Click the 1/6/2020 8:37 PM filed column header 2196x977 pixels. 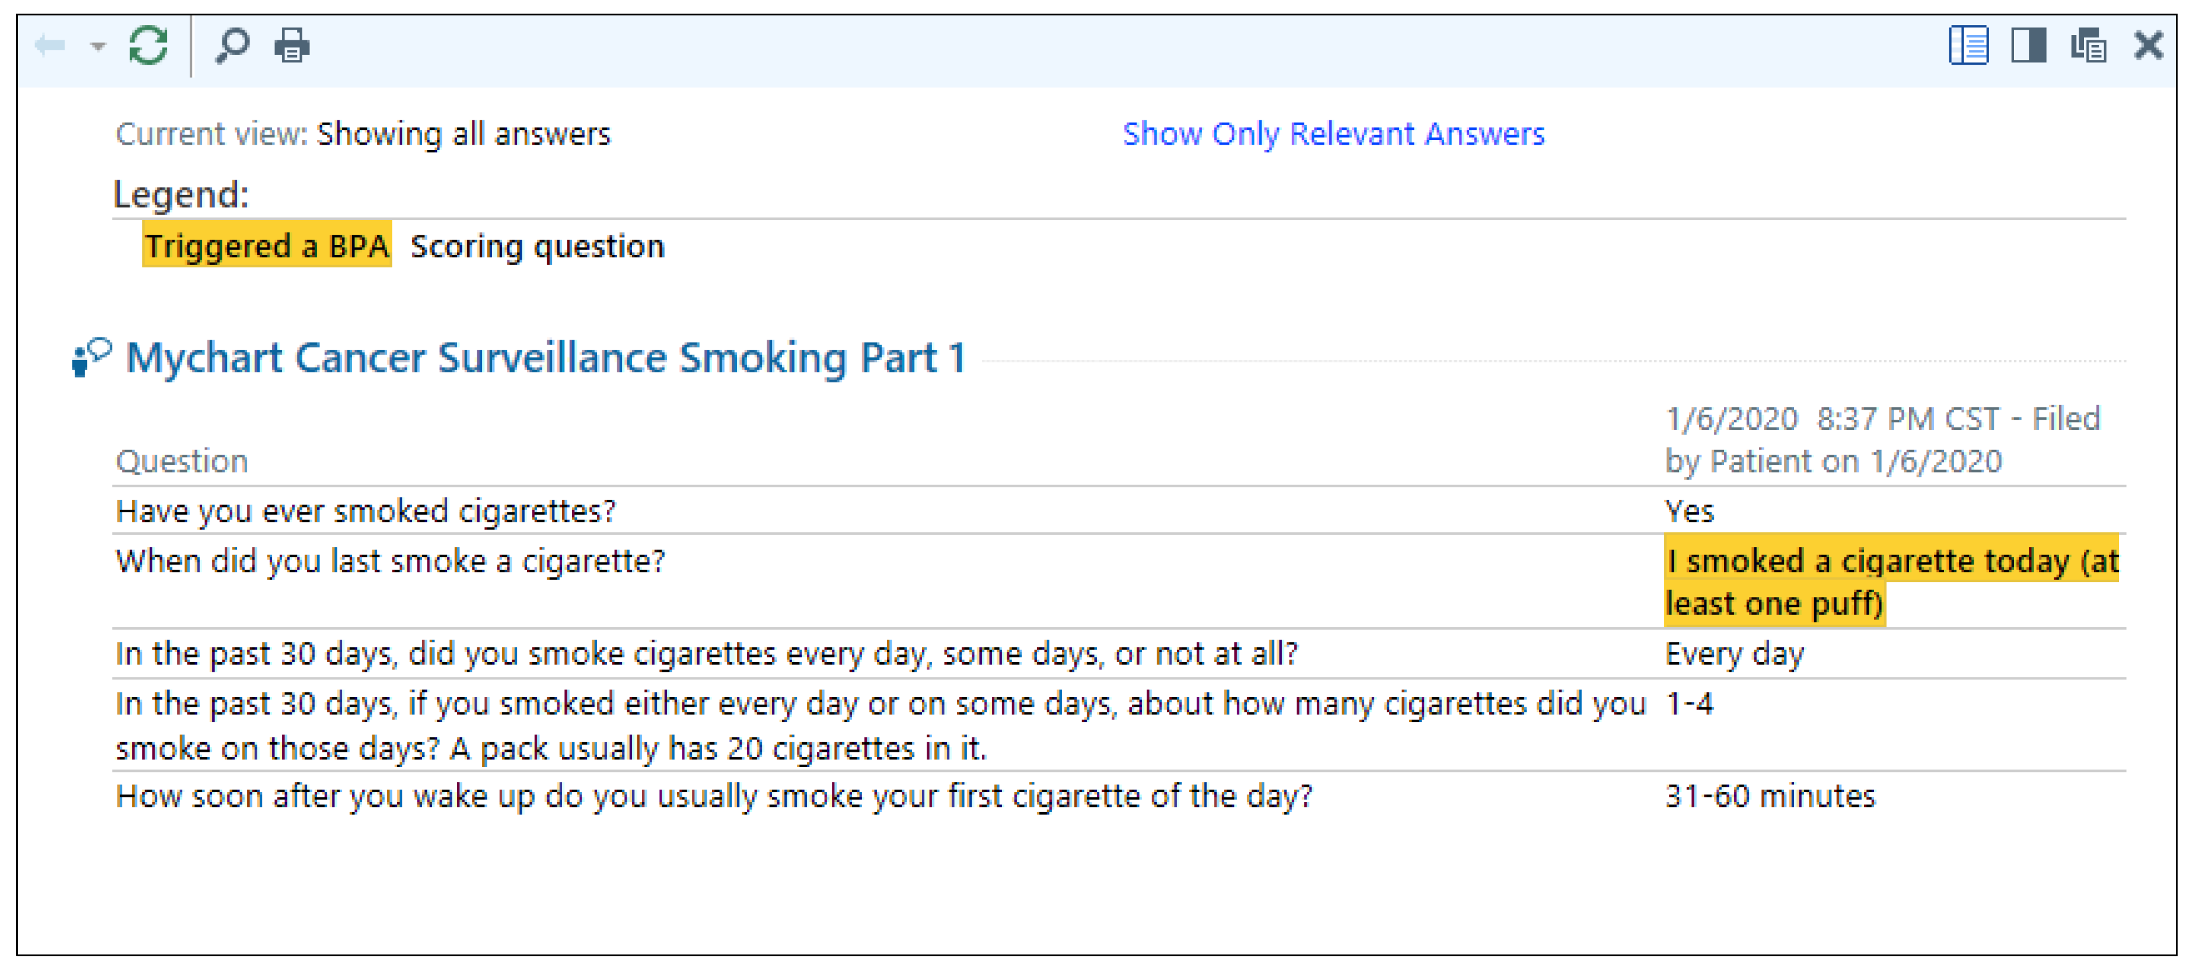coord(1881,440)
